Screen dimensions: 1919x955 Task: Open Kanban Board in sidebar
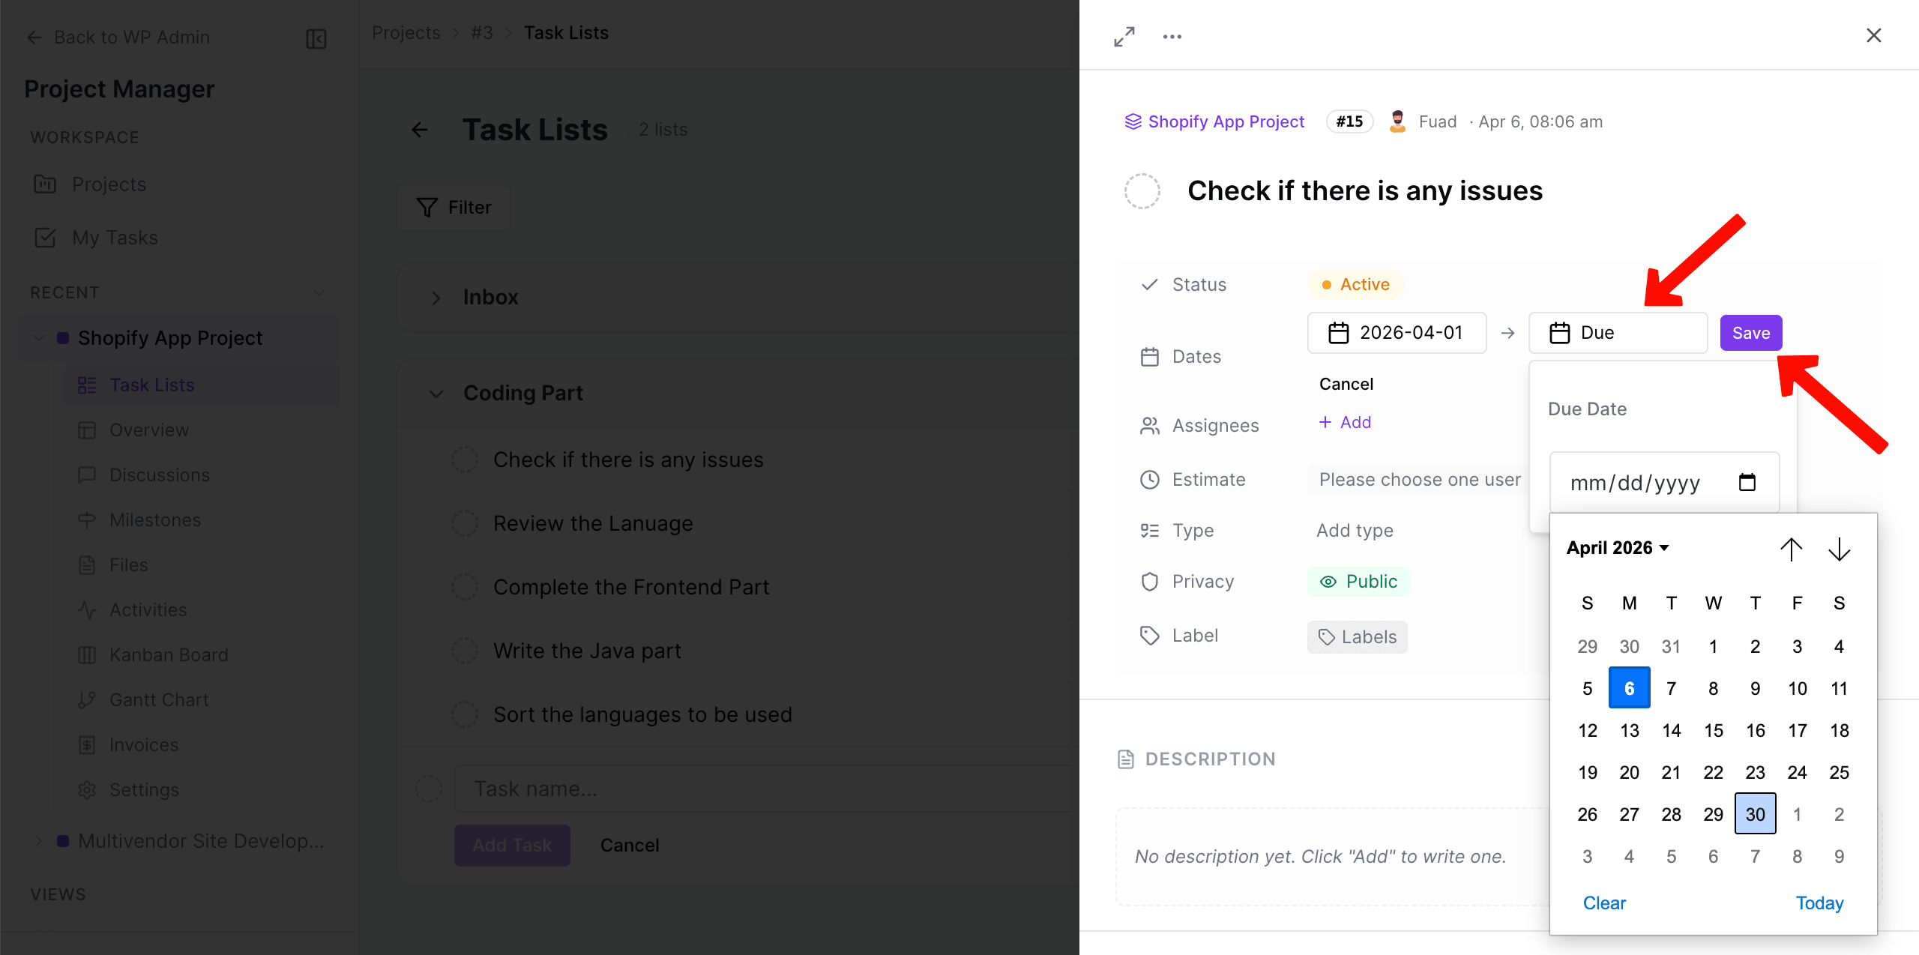pos(168,654)
